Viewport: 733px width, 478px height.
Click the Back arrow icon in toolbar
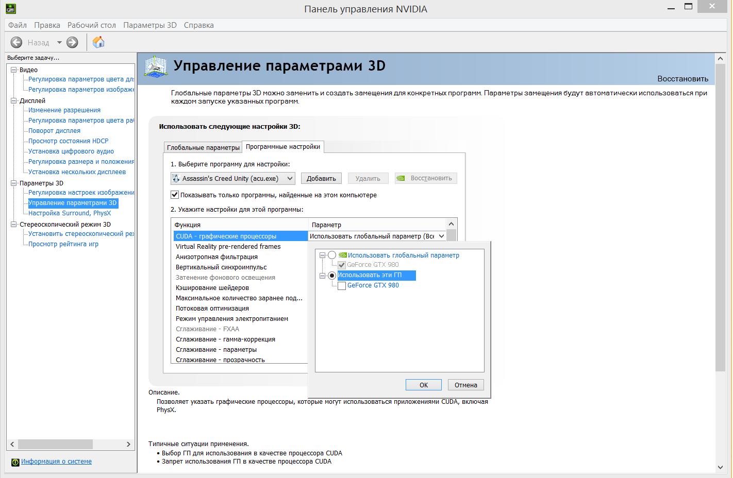click(16, 42)
